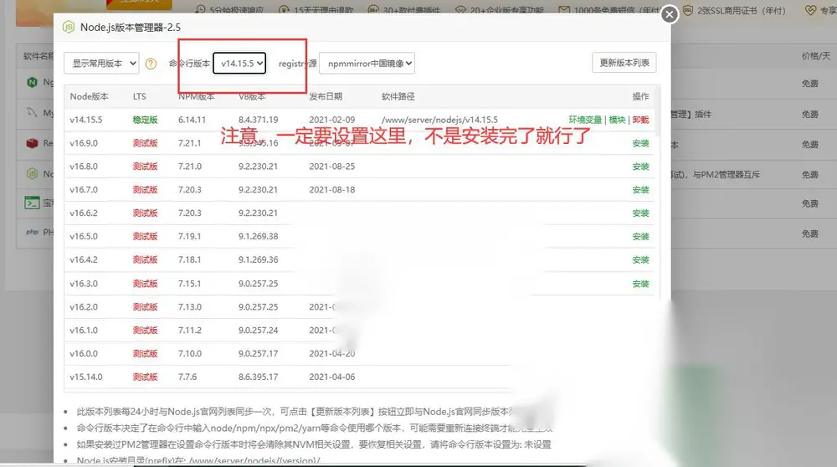Click 价格/天 header in background page
The image size is (837, 467).
815,56
